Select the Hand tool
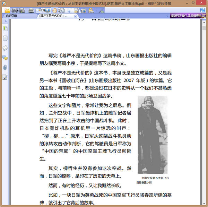 coord(55,10)
